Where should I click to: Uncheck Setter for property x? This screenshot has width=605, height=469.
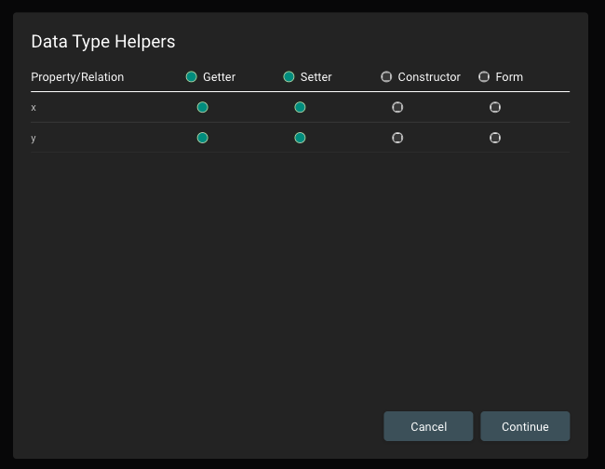click(x=300, y=107)
